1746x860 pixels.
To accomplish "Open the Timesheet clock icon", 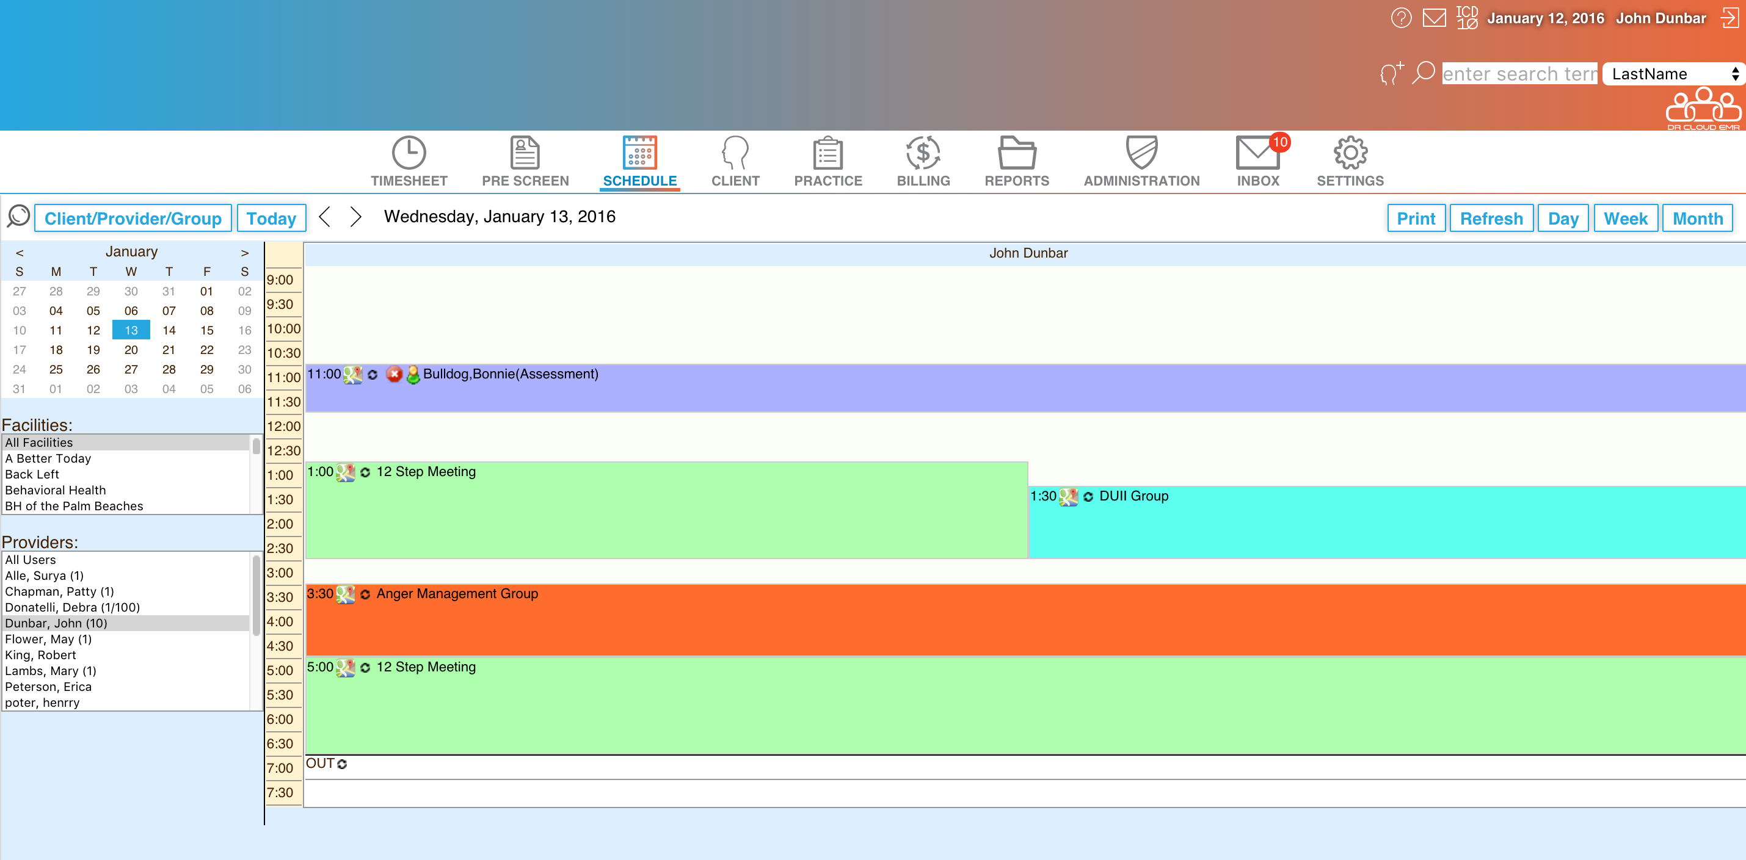I will click(x=409, y=153).
